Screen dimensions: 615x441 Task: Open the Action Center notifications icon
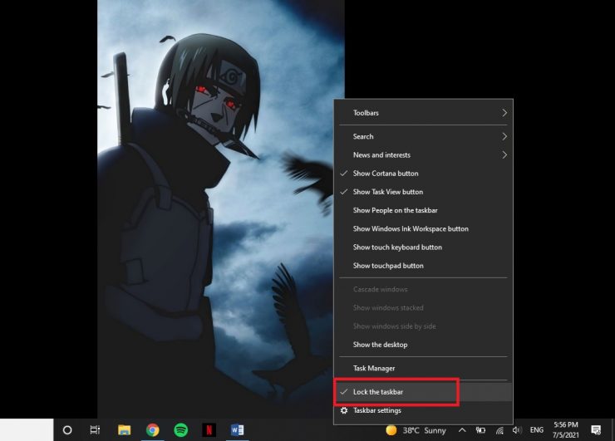tap(596, 430)
